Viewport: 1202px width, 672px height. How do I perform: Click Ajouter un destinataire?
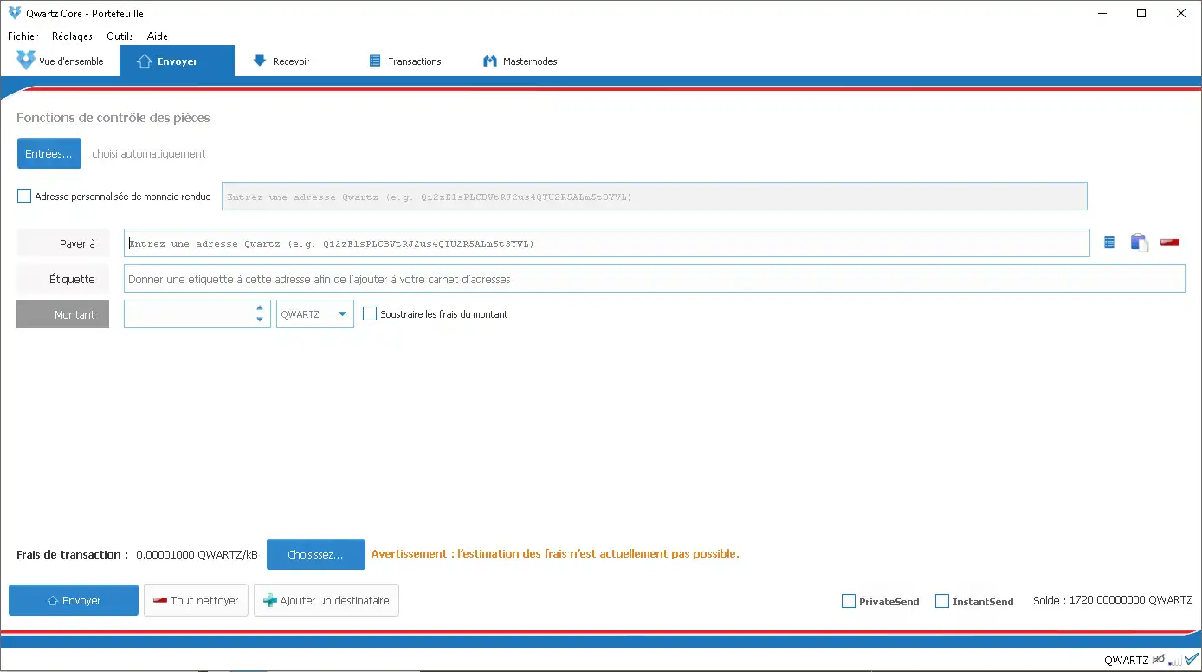tap(326, 600)
